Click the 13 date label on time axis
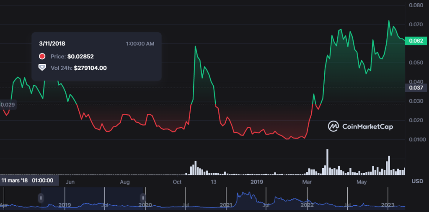This screenshot has height=212, width=429. 213,182
